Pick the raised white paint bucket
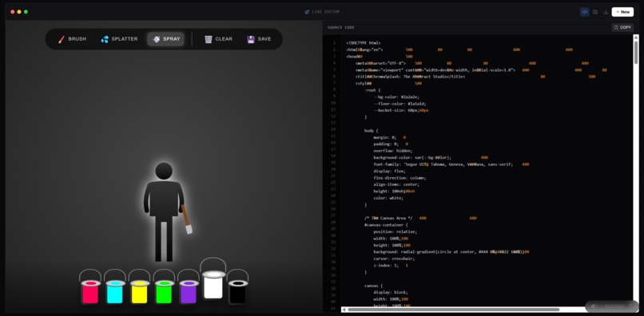Viewport: 644px width, 316px height. tap(213, 279)
